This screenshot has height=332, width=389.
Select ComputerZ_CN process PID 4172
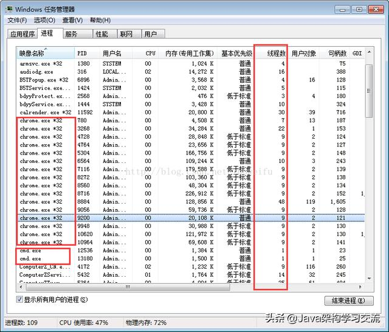[191, 266]
